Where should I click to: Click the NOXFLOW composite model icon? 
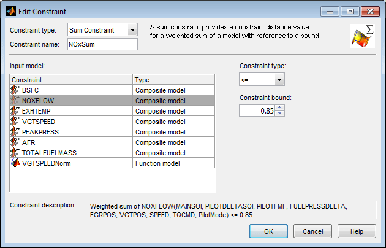pyautogui.click(x=15, y=101)
